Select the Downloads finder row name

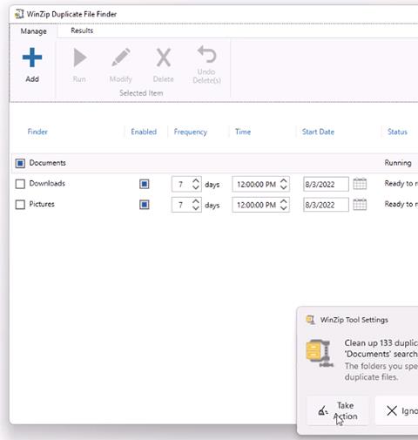coord(47,183)
